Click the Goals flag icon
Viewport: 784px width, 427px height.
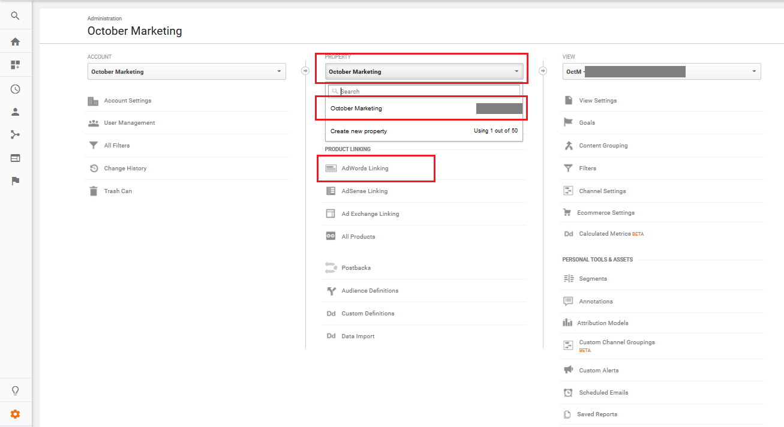[568, 122]
